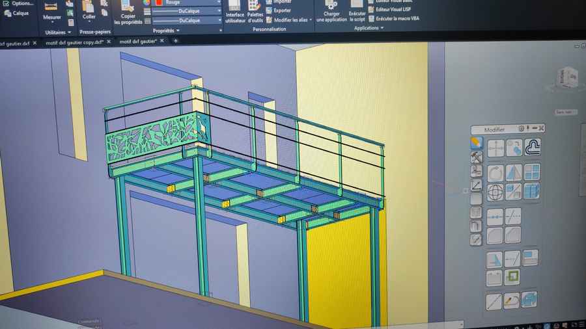The image size is (586, 329).
Task: Expand the Propriétés panel arrow
Action: (x=178, y=31)
